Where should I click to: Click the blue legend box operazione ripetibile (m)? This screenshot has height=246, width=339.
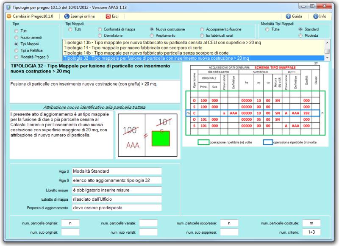click(x=268, y=142)
